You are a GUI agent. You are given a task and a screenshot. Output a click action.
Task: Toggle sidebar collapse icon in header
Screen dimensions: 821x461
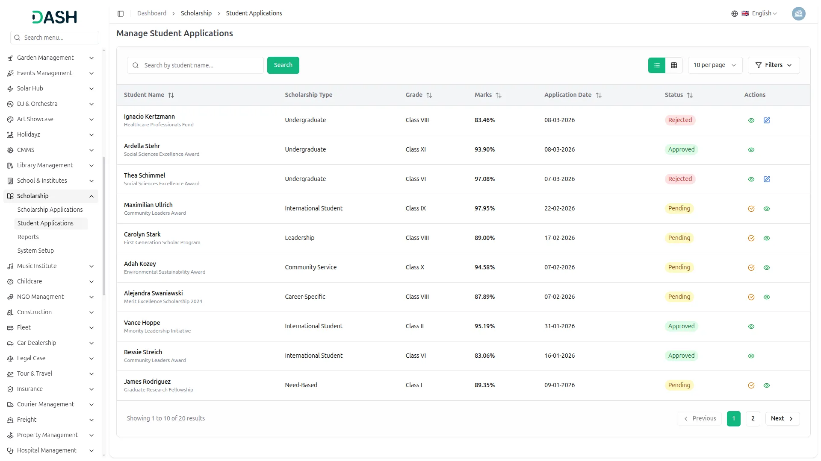point(121,14)
